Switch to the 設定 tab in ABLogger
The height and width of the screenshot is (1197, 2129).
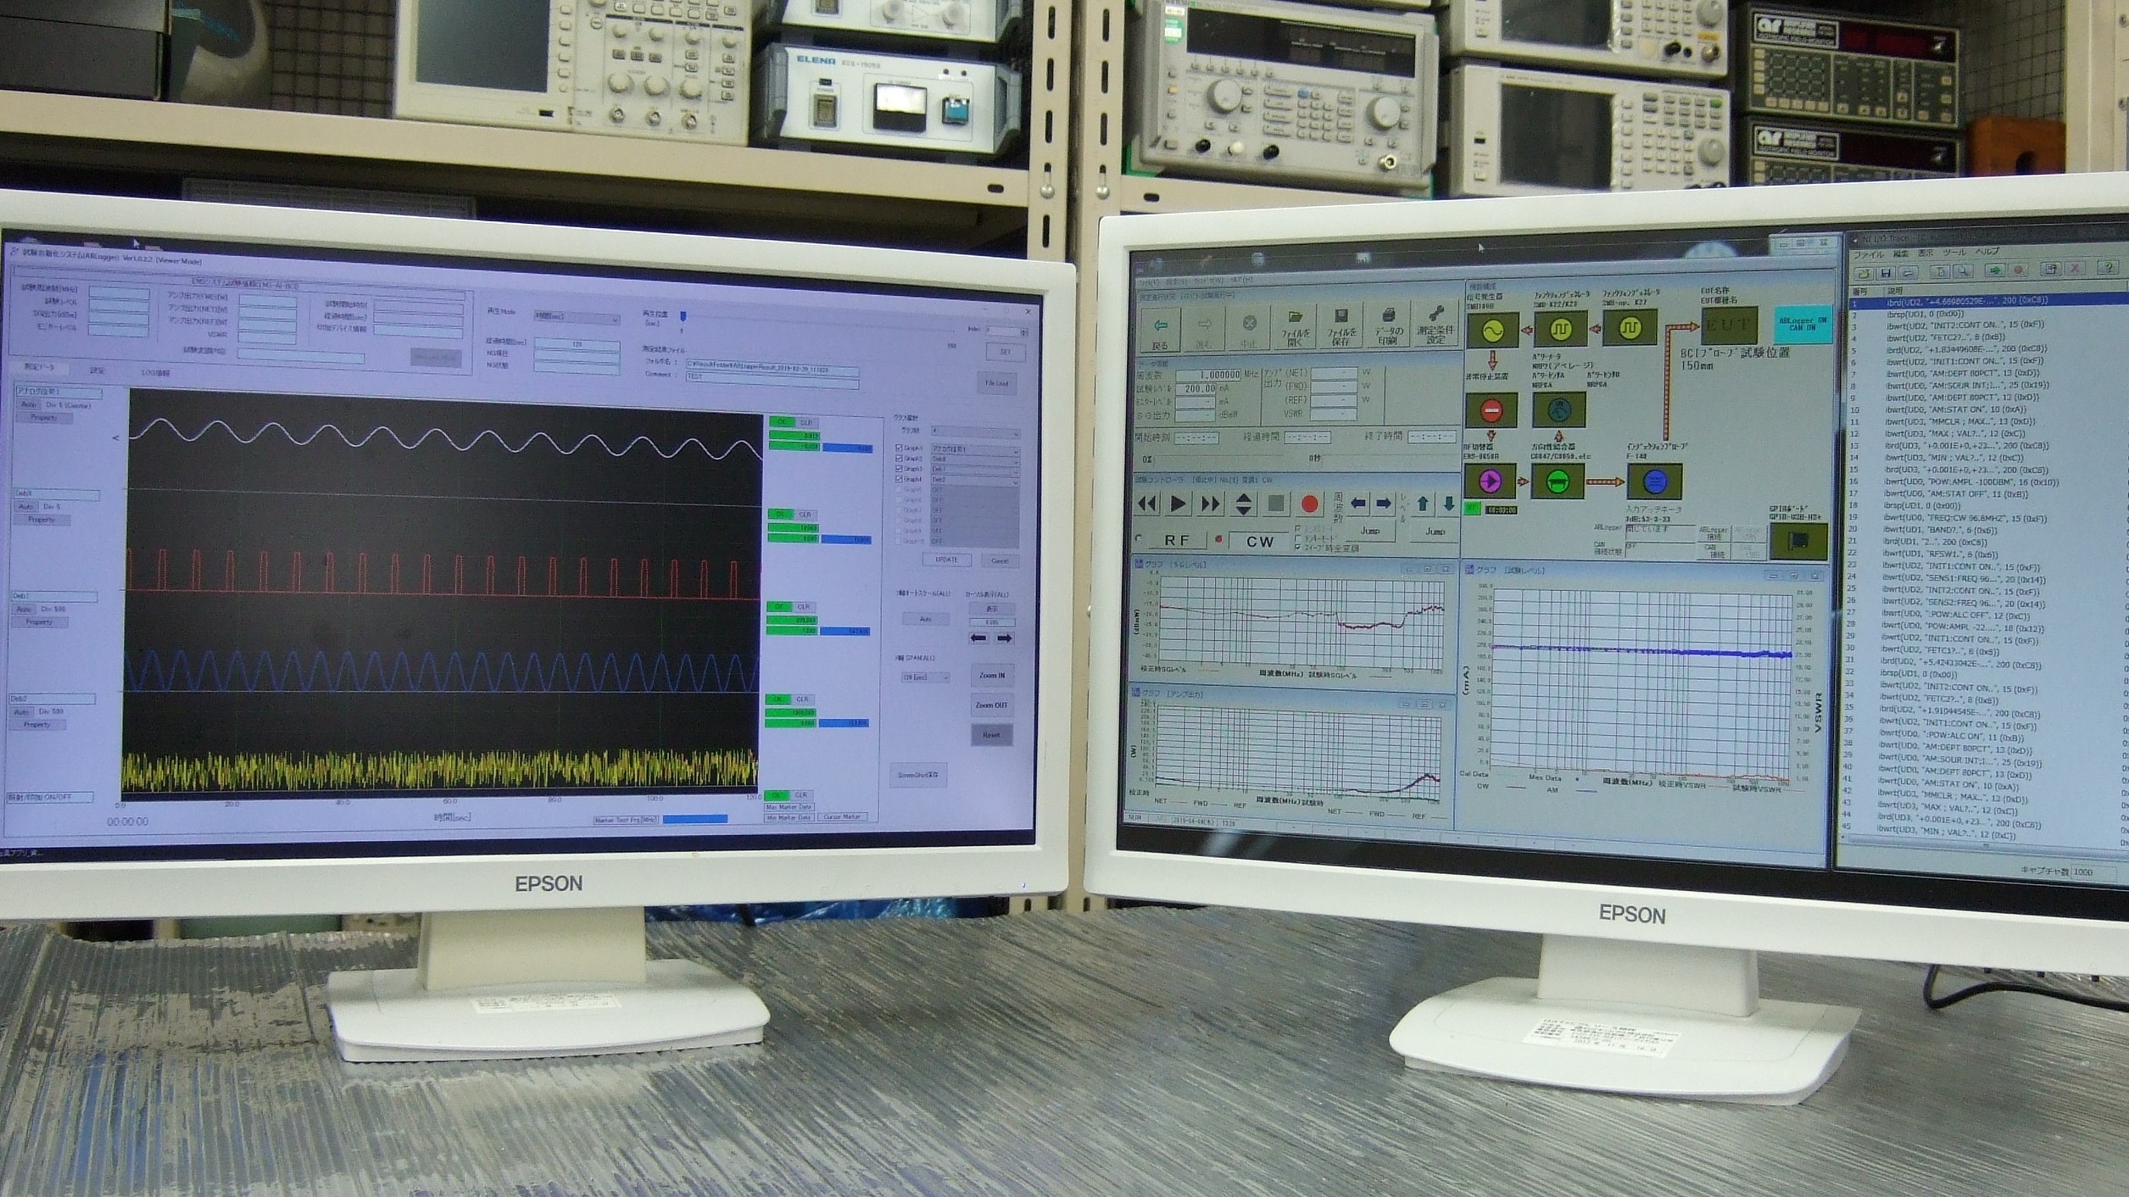(97, 370)
